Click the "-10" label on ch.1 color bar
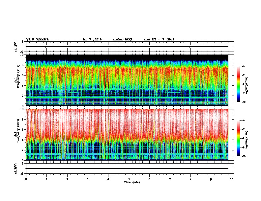261x201 pixels. pyautogui.click(x=244, y=102)
